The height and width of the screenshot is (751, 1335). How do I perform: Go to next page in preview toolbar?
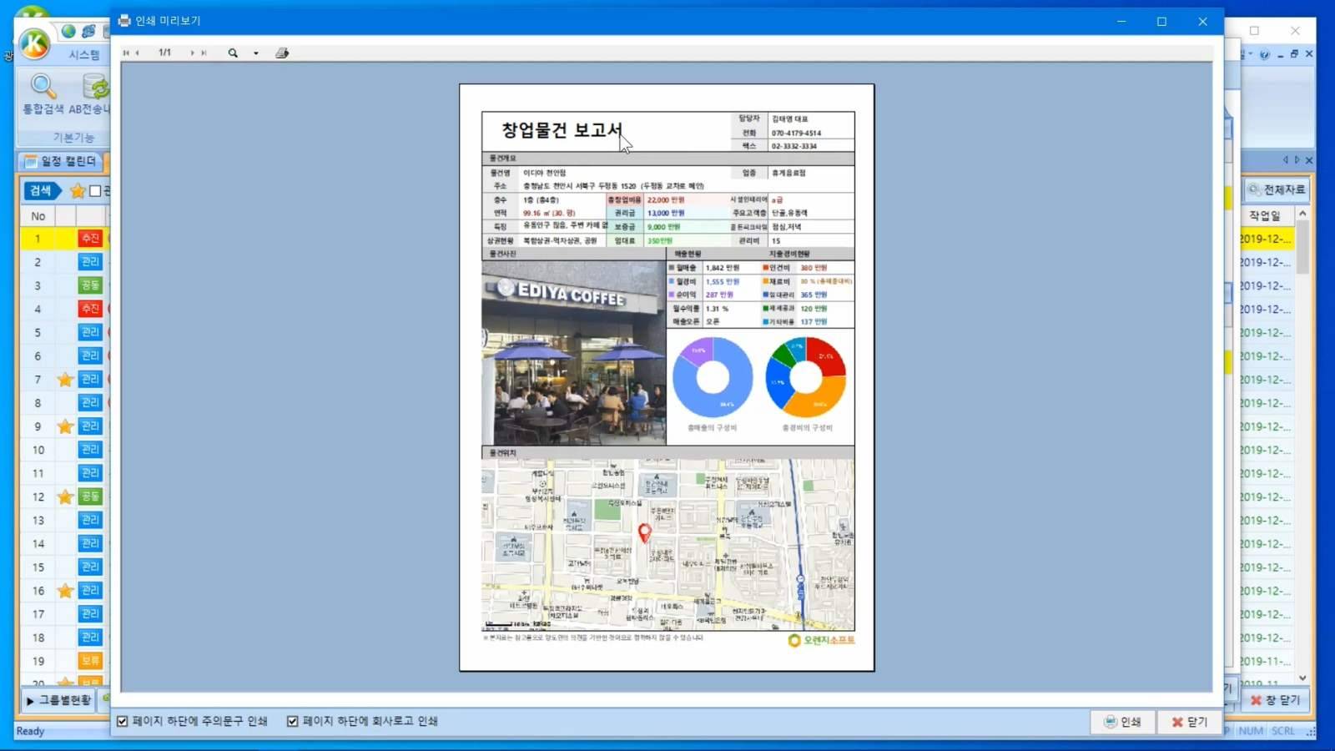[x=192, y=53]
